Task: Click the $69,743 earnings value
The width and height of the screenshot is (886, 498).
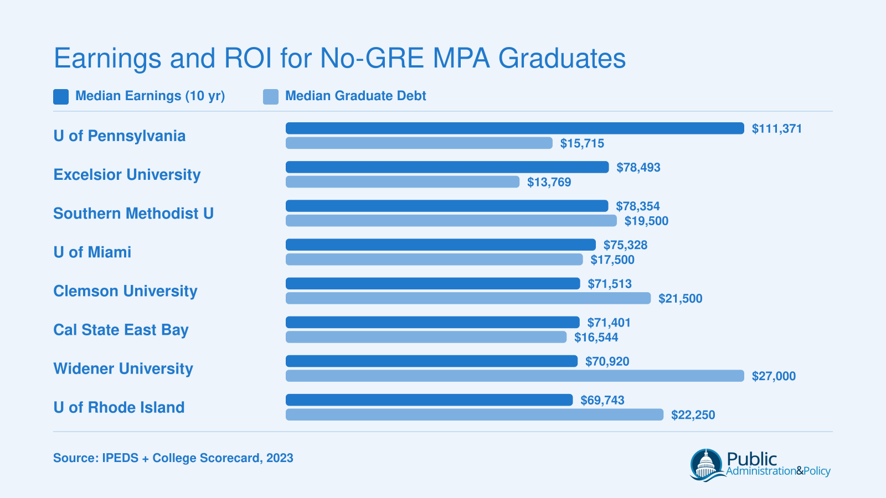Action: (x=602, y=400)
